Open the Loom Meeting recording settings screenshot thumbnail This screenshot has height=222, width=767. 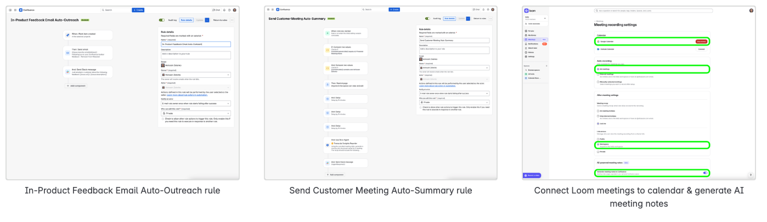coord(639,93)
